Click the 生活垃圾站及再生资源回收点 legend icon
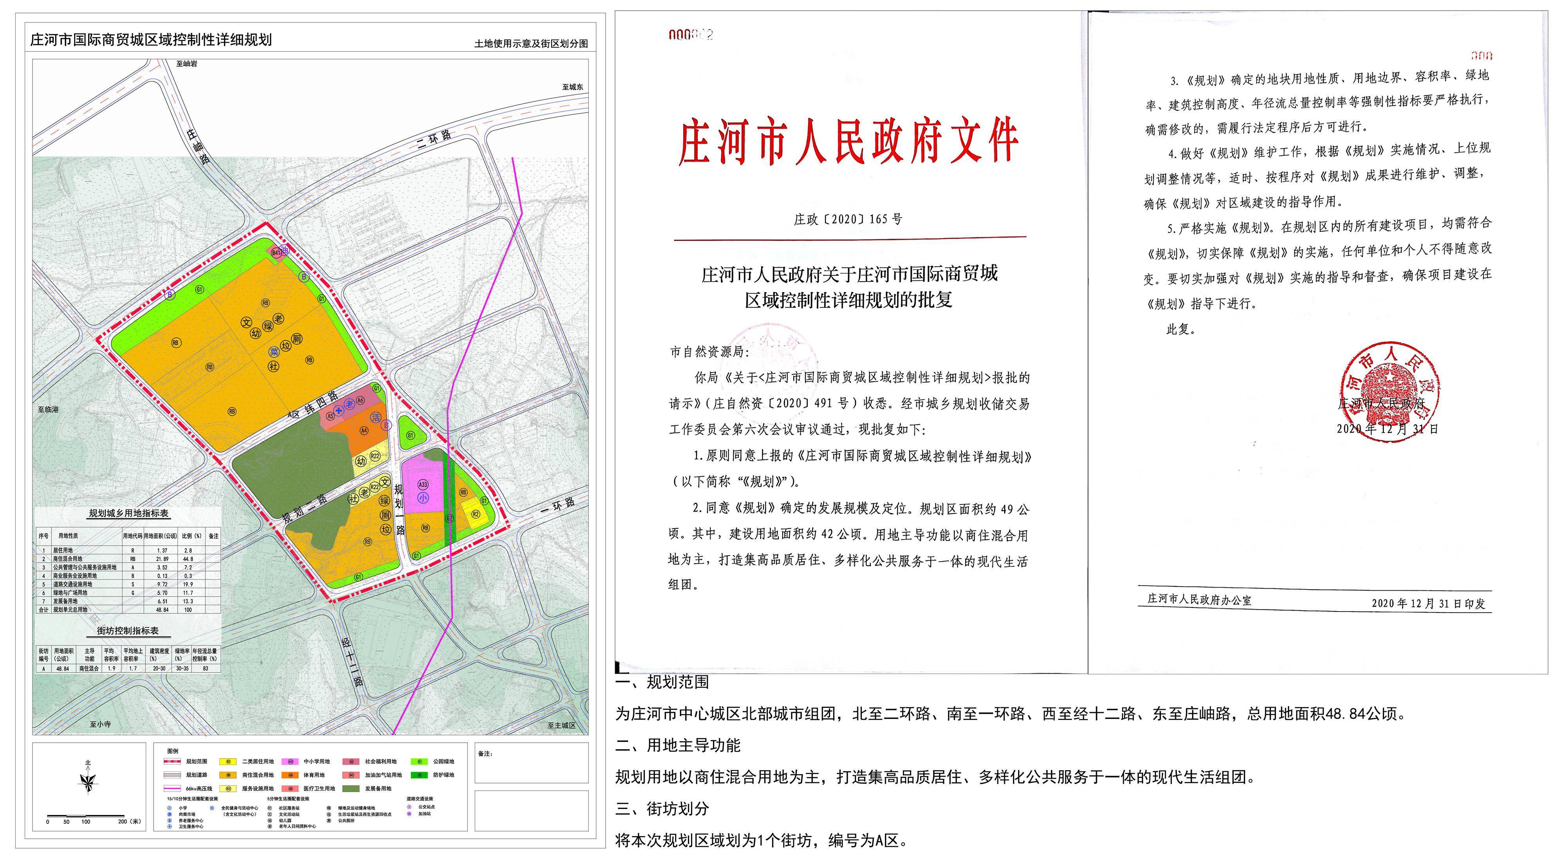Viewport: 1567px width, 861px height. pos(329,815)
